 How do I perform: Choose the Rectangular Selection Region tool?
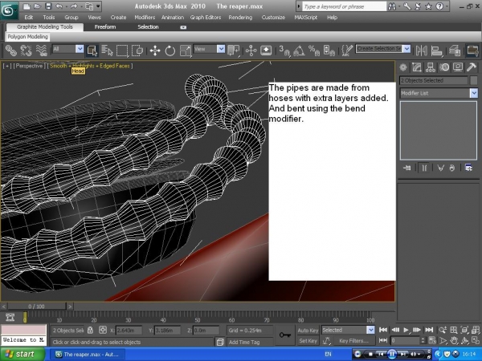pos(122,51)
